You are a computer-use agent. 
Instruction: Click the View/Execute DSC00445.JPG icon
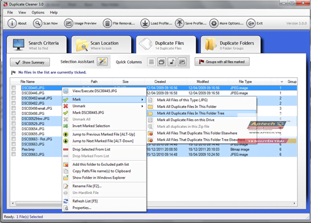[x=66, y=91]
